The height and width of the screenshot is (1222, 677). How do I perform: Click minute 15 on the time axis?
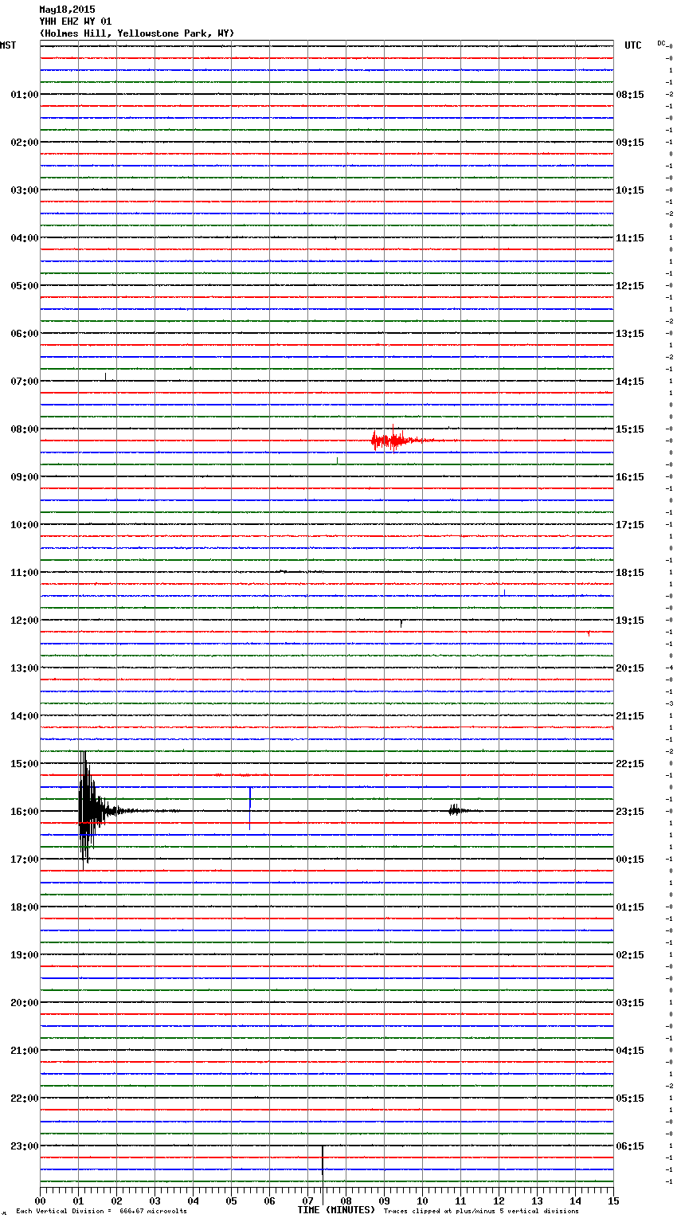(613, 1200)
